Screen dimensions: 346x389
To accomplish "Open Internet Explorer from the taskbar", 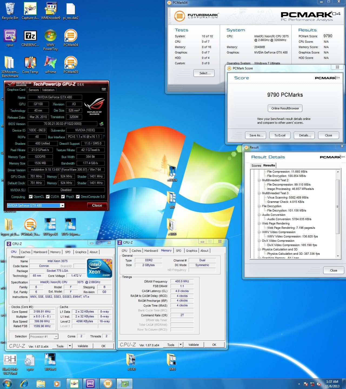I will coord(25,383).
